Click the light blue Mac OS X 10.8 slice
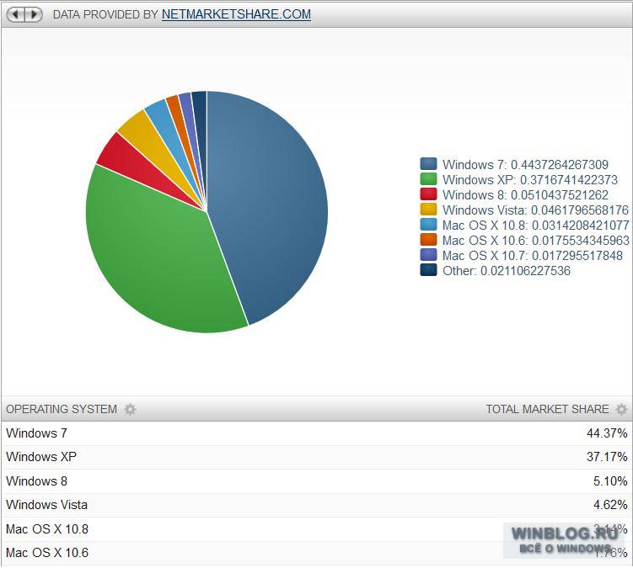The image size is (633, 568). (x=166, y=125)
